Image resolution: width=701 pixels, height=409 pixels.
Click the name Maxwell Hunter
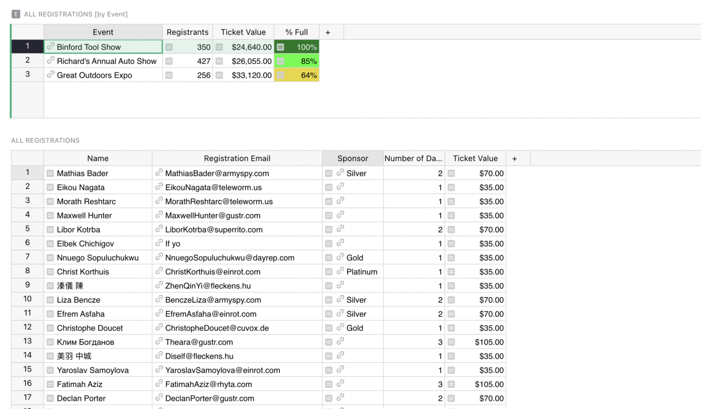tap(84, 216)
